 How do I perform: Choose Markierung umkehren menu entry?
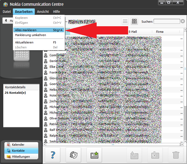pos(39,35)
